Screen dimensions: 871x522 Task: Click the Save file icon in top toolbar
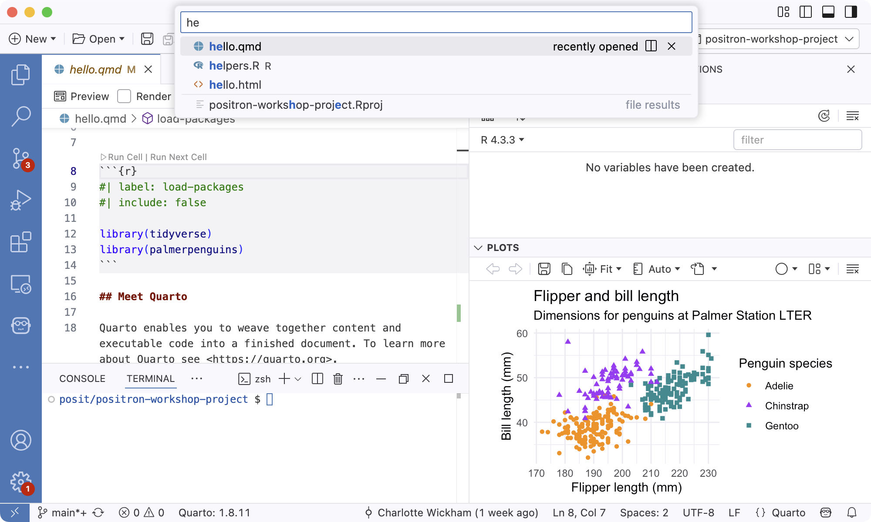147,39
